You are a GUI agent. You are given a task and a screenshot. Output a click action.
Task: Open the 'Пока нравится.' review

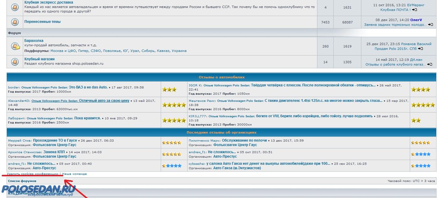point(87,118)
